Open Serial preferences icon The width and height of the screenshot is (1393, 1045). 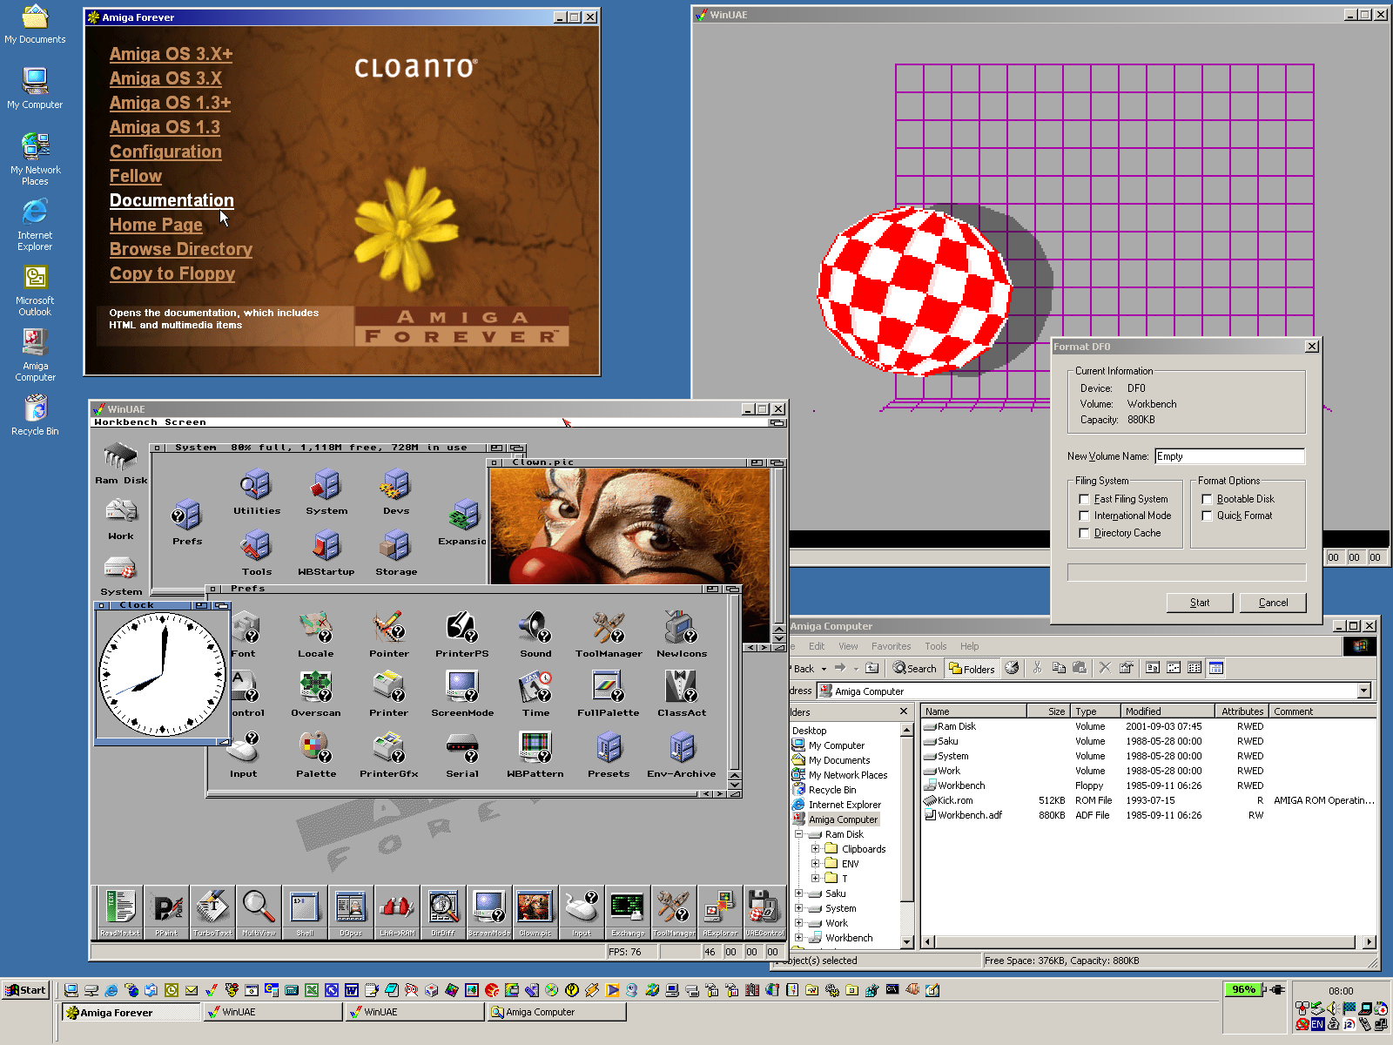462,755
